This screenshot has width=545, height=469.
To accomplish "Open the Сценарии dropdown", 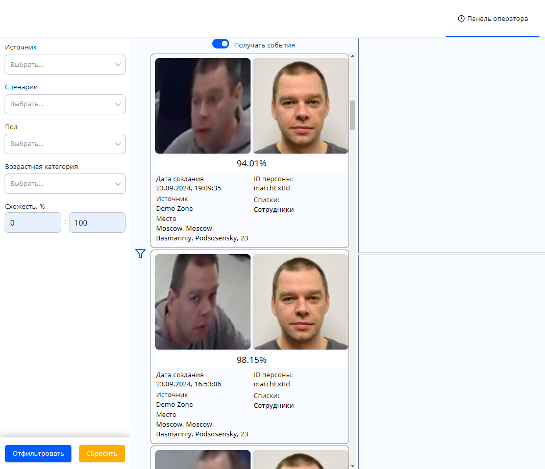I will [65, 104].
